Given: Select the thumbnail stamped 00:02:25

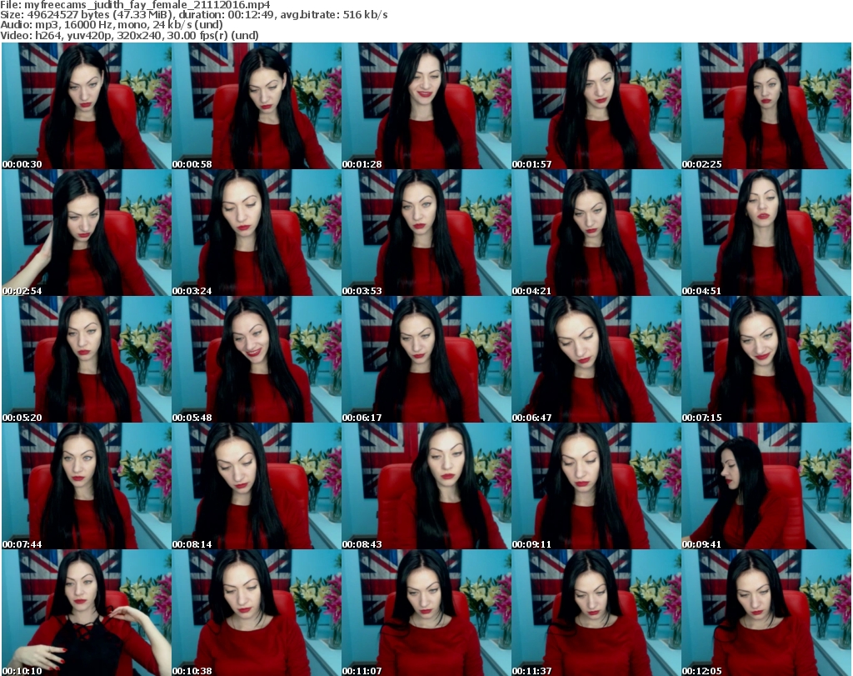Looking at the screenshot, I should pos(766,106).
